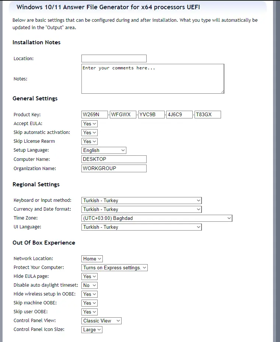This screenshot has width=280, height=342.
Task: Expand the Protect Your Computer dropdown
Action: 115,267
